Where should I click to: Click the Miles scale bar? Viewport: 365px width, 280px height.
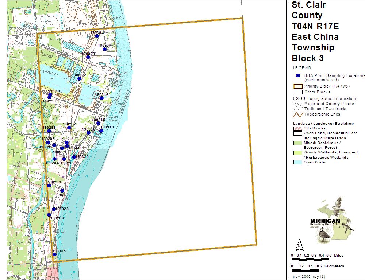(311, 259)
